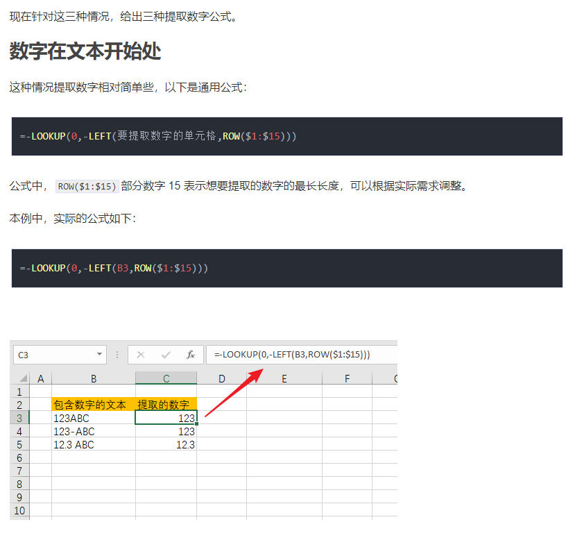
Task: Click the Select All triangle above row 1
Action: (22, 378)
